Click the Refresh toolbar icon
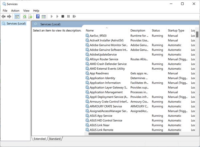Viewport: 200px width, 147px height. click(25, 17)
